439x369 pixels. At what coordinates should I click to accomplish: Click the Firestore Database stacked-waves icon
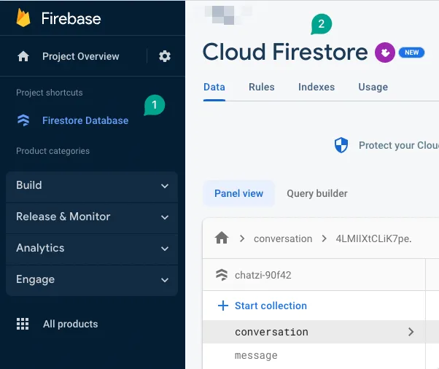tap(23, 120)
